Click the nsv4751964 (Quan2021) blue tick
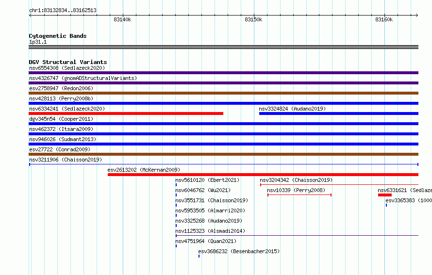 pyautogui.click(x=176, y=246)
